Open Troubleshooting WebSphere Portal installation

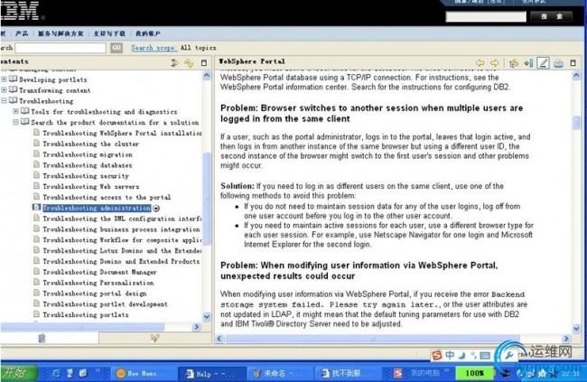122,133
